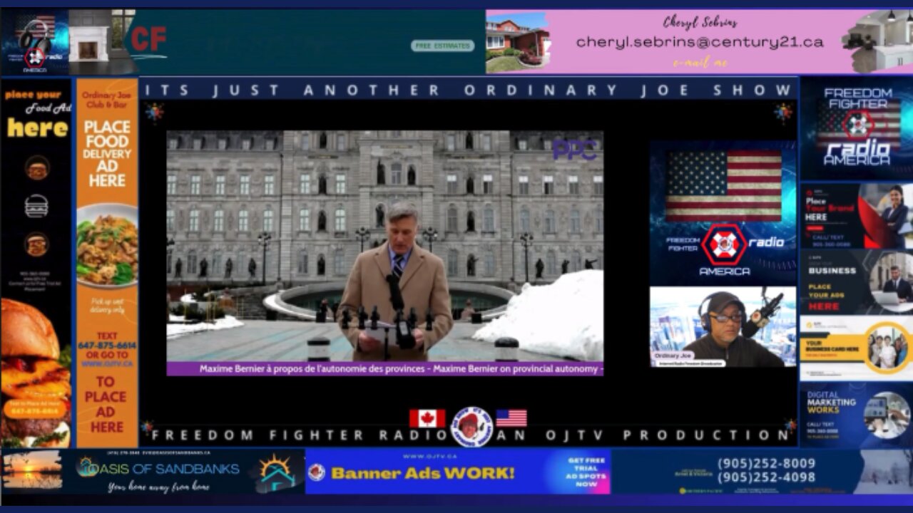Open the Freedom Fighter Radio America sidebar banner

click(x=857, y=128)
